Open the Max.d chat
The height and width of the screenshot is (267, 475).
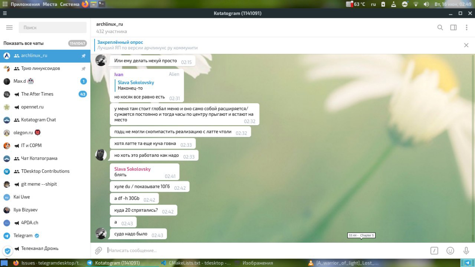45,81
